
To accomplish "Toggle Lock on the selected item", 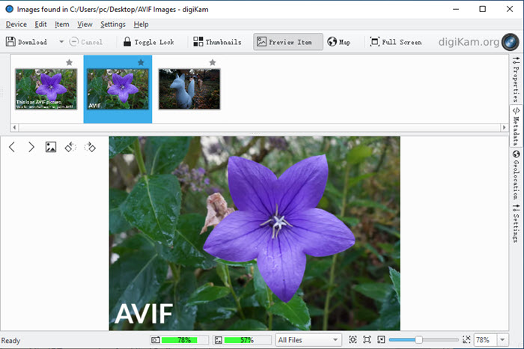I will point(148,42).
